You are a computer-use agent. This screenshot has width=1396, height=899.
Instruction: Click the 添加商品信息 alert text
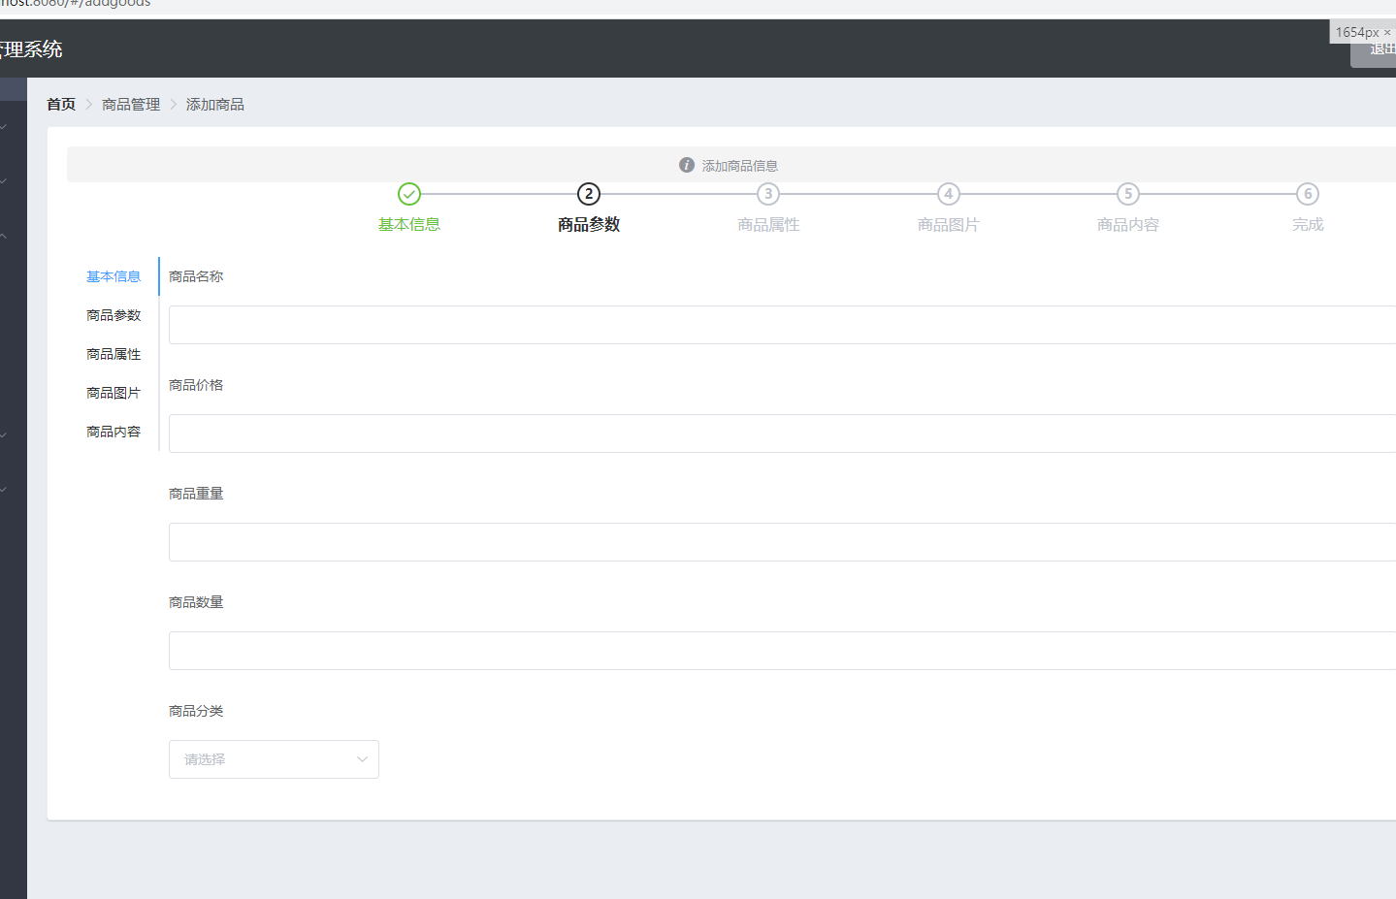pos(740,166)
